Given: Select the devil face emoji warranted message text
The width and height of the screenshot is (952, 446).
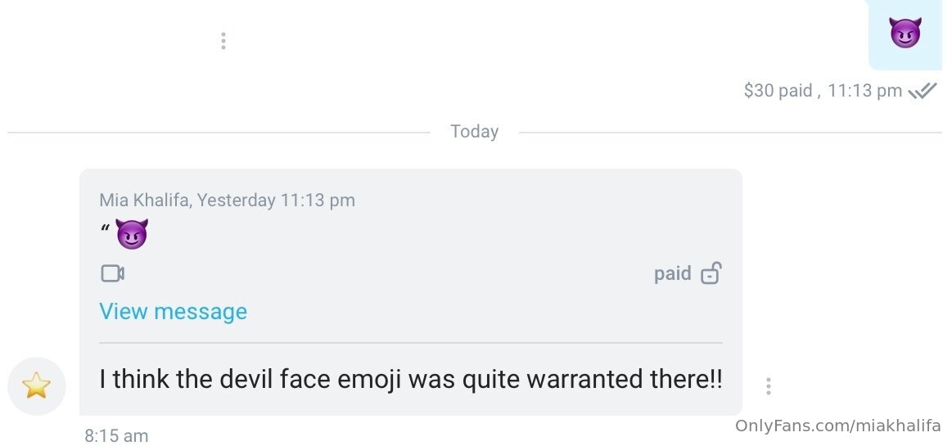Looking at the screenshot, I should pos(411,380).
